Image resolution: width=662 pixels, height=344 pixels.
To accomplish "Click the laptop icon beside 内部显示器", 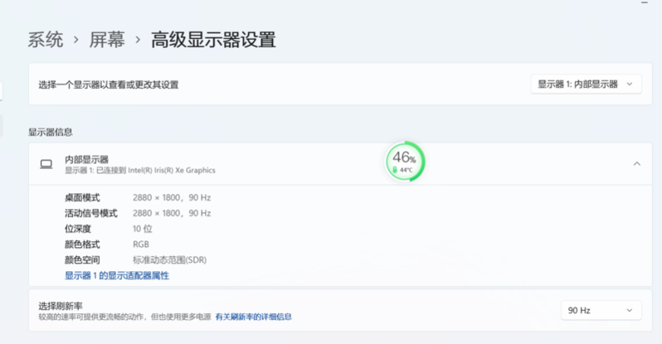I will pos(46,164).
